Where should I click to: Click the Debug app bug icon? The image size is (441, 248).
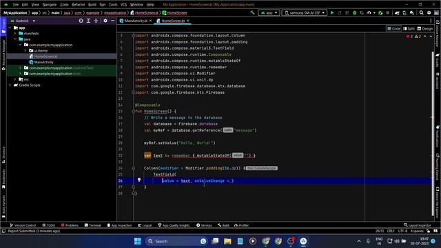pos(354,12)
